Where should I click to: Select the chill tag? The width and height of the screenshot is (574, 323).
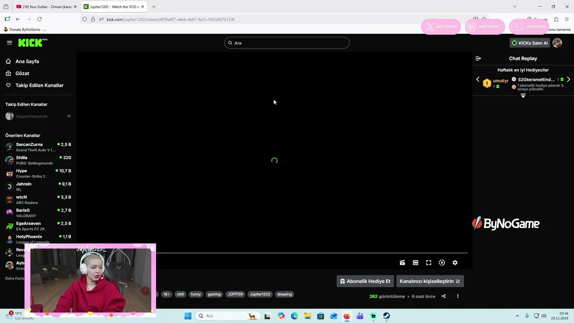tap(180, 294)
